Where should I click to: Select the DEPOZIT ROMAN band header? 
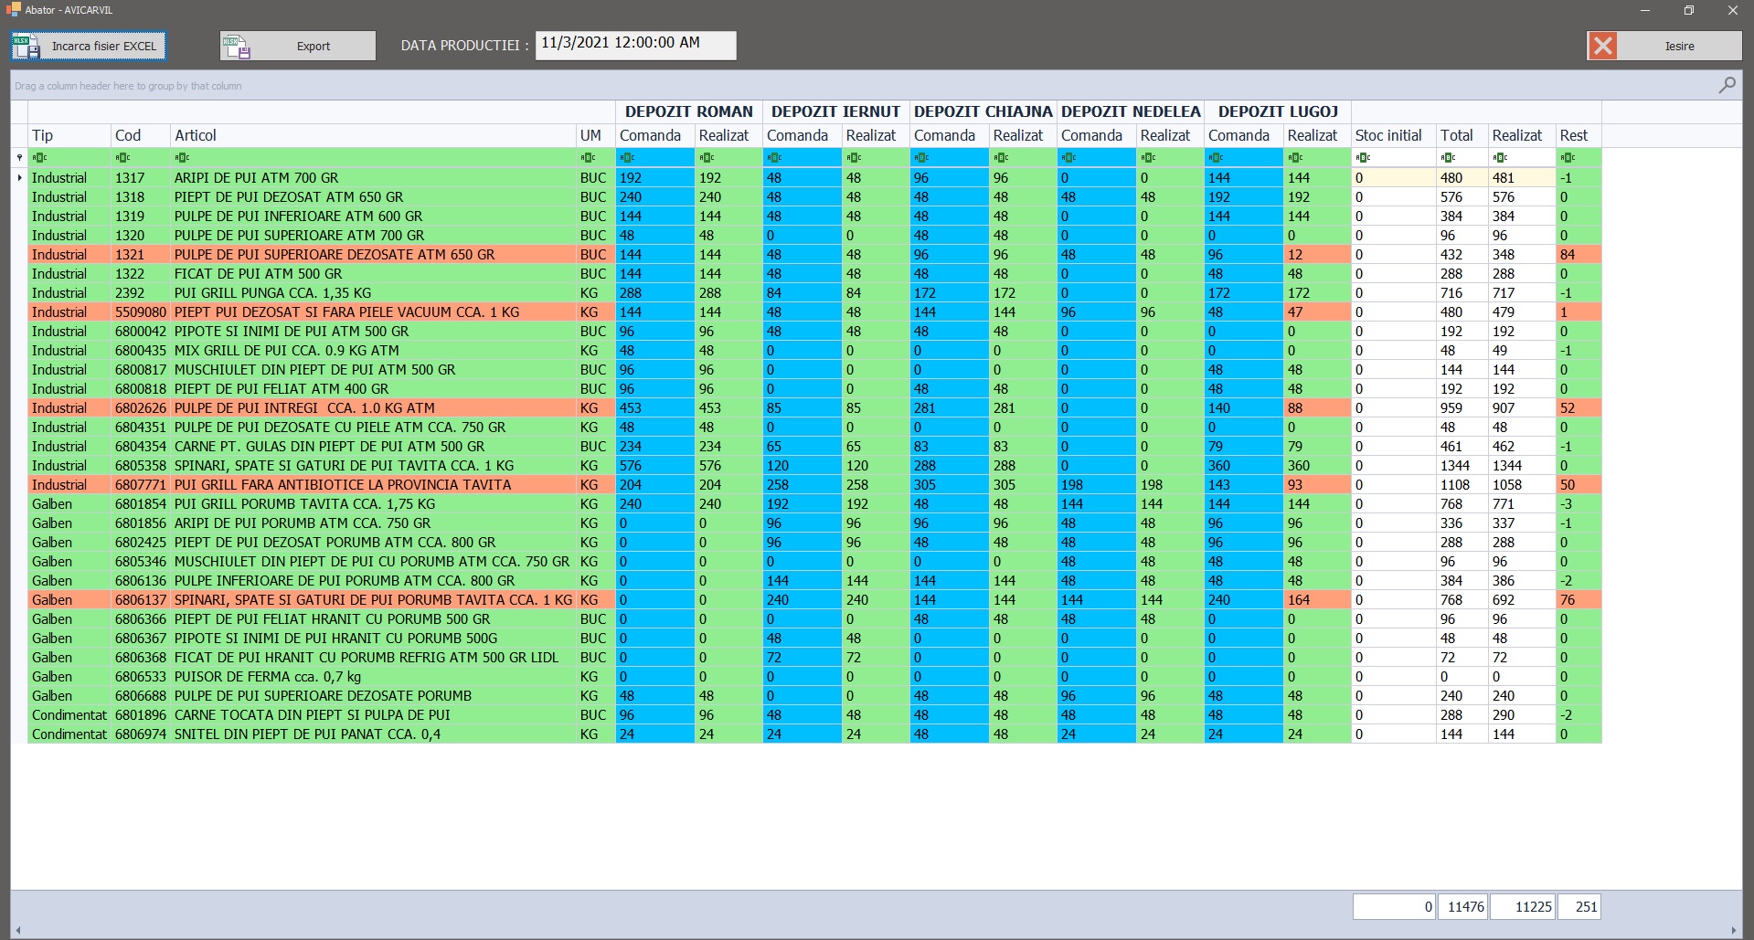pos(688,111)
